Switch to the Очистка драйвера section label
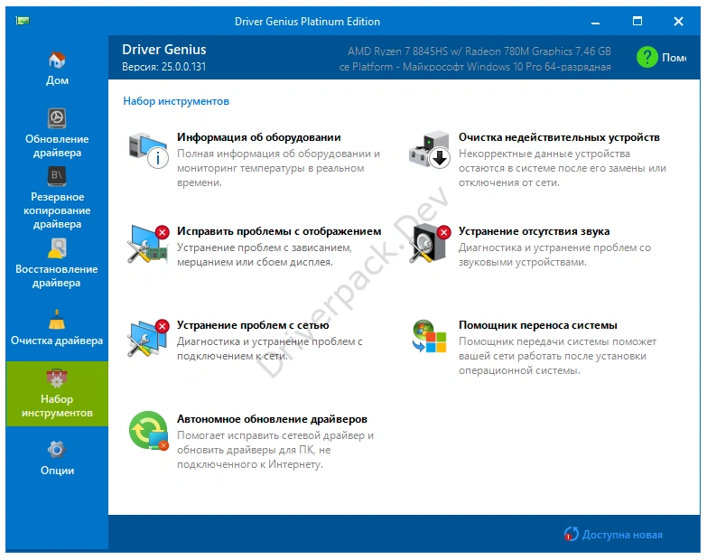707x560 pixels. [57, 341]
